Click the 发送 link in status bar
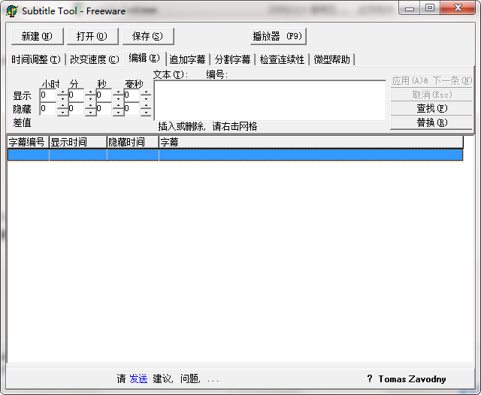Viewport: 481px width, 395px height. (x=138, y=379)
